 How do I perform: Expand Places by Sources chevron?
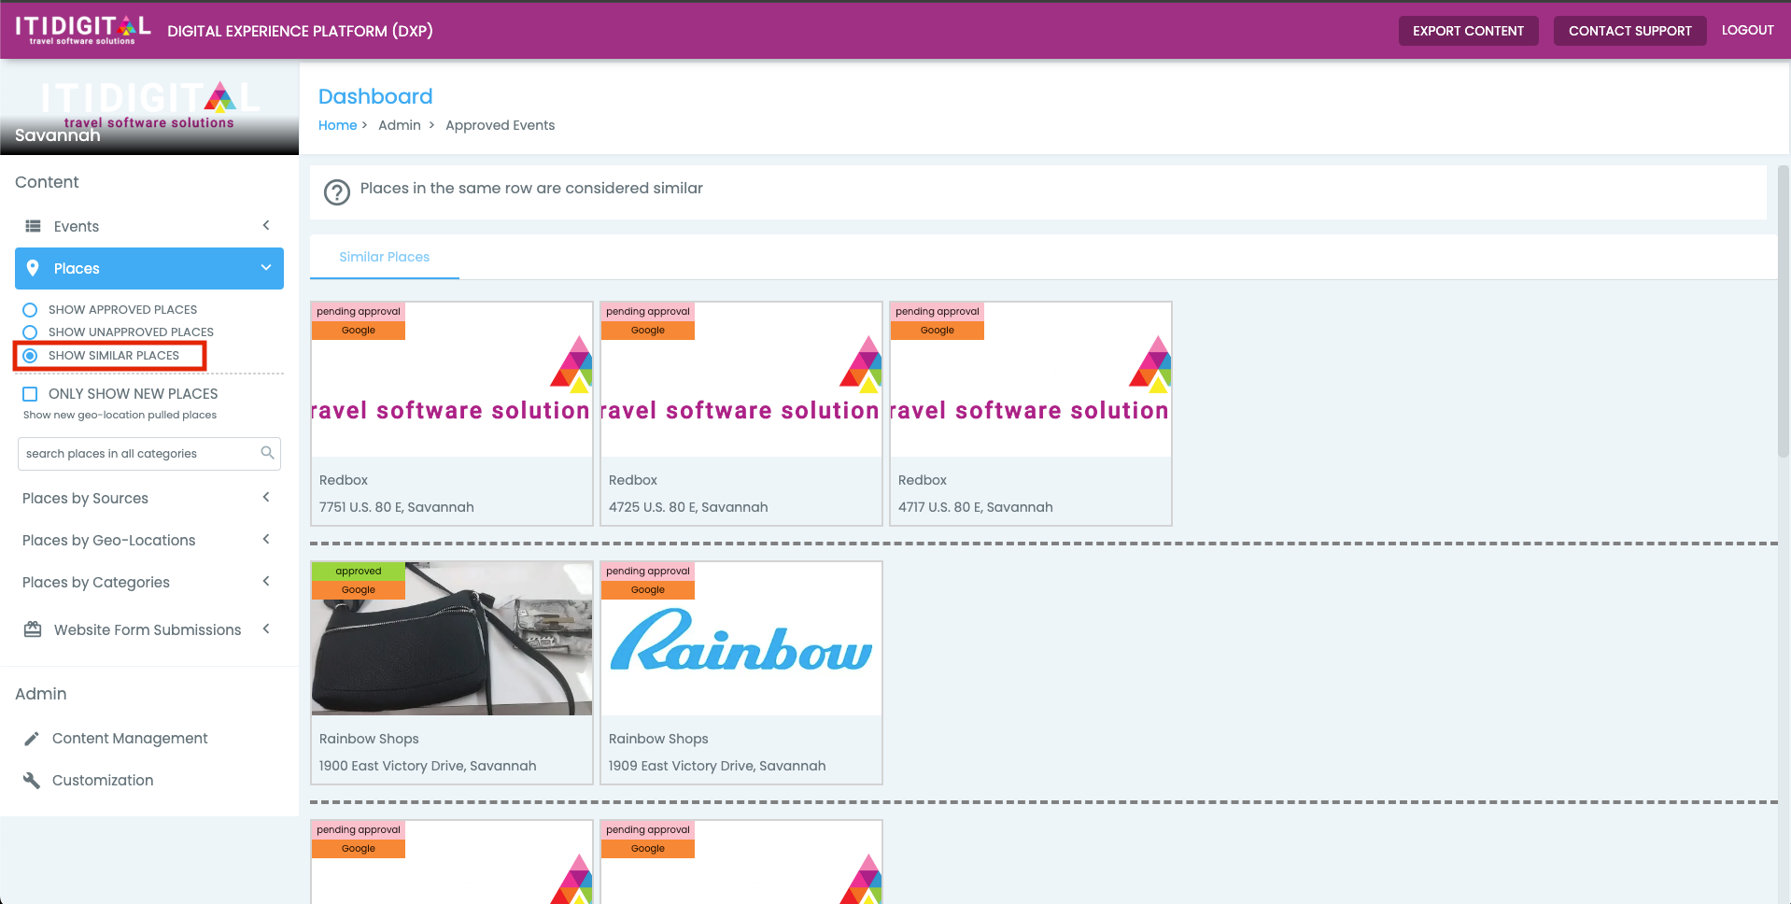pos(266,497)
